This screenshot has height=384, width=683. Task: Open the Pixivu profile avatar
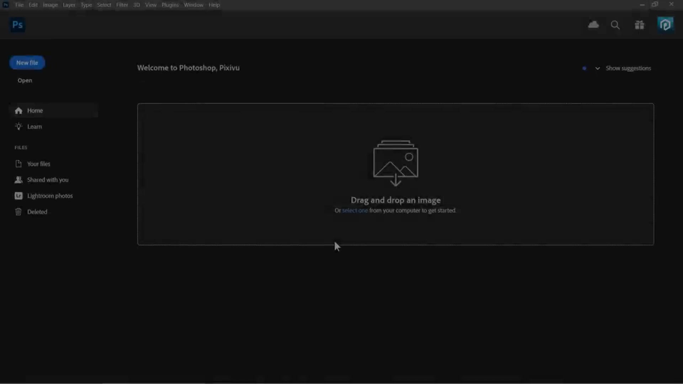pyautogui.click(x=665, y=25)
